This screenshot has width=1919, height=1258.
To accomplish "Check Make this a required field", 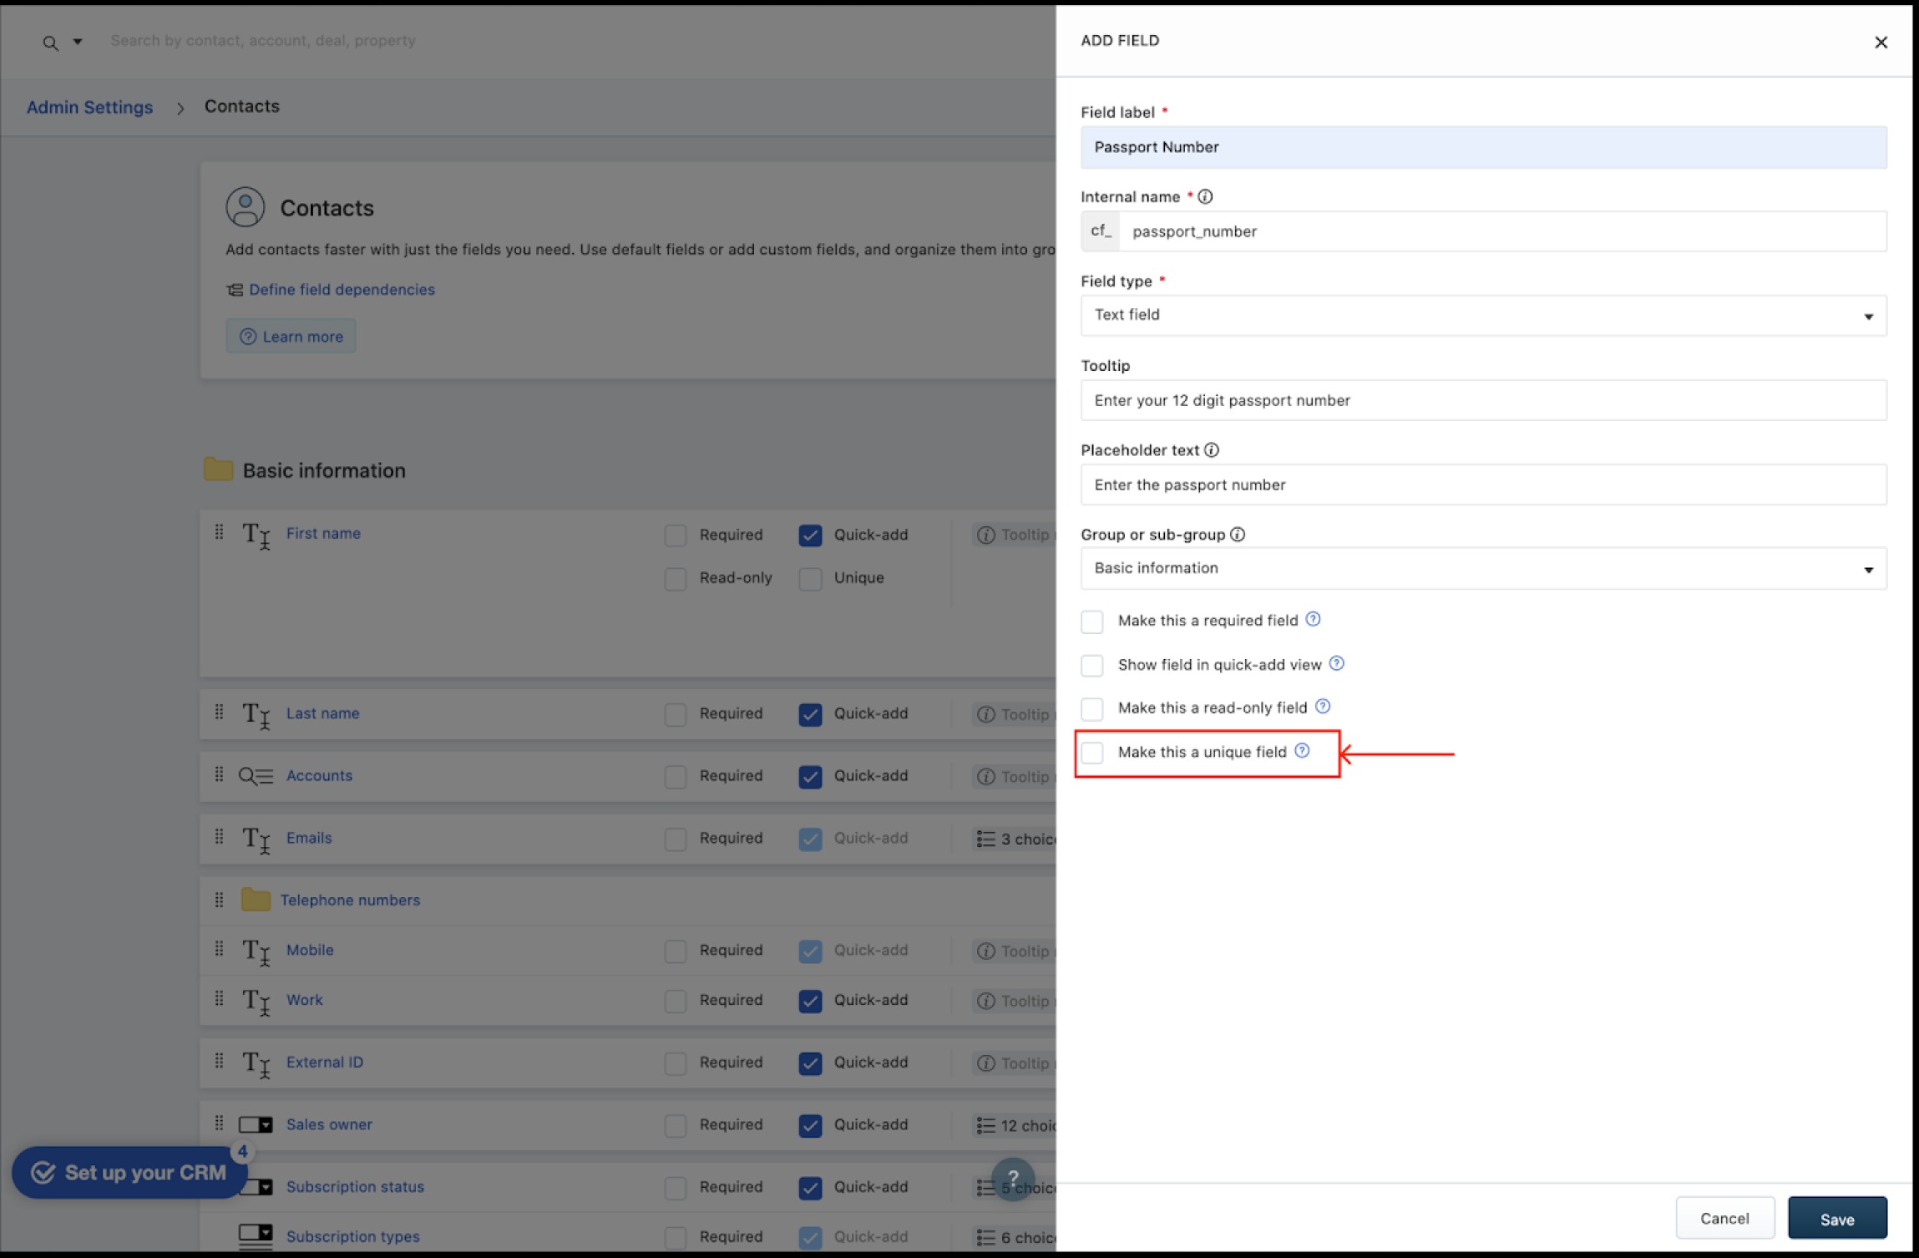I will pyautogui.click(x=1092, y=621).
